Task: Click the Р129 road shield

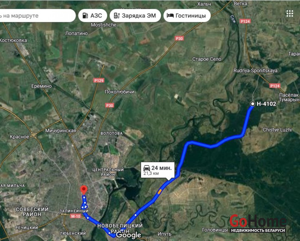Action: 99,80
